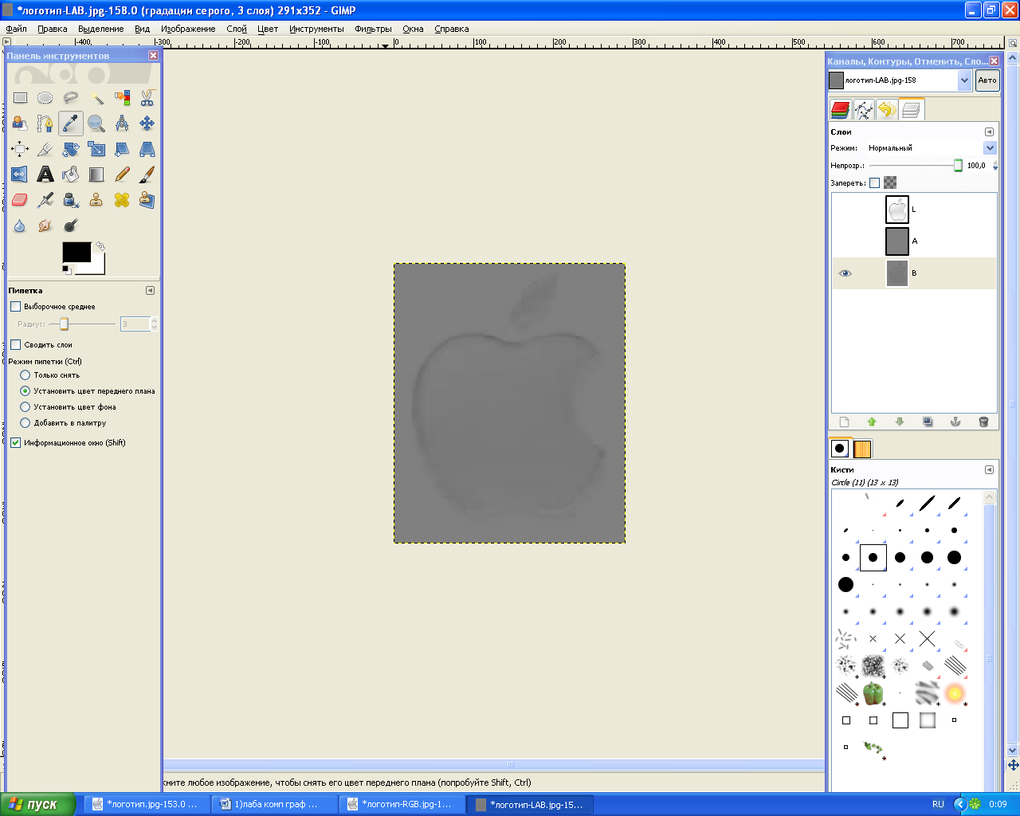Screen dimensions: 1020x816
Task: Select the Flip tool
Action: (x=20, y=175)
